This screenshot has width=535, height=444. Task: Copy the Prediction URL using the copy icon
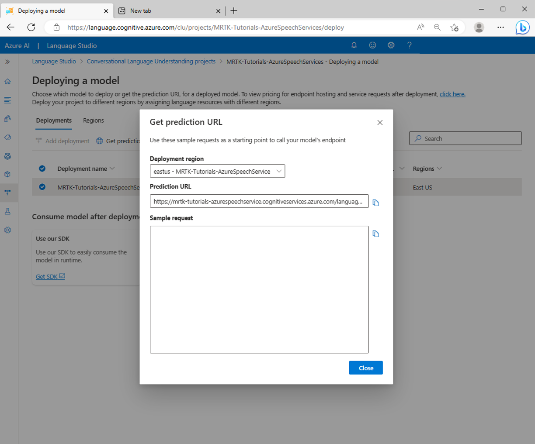coord(375,202)
